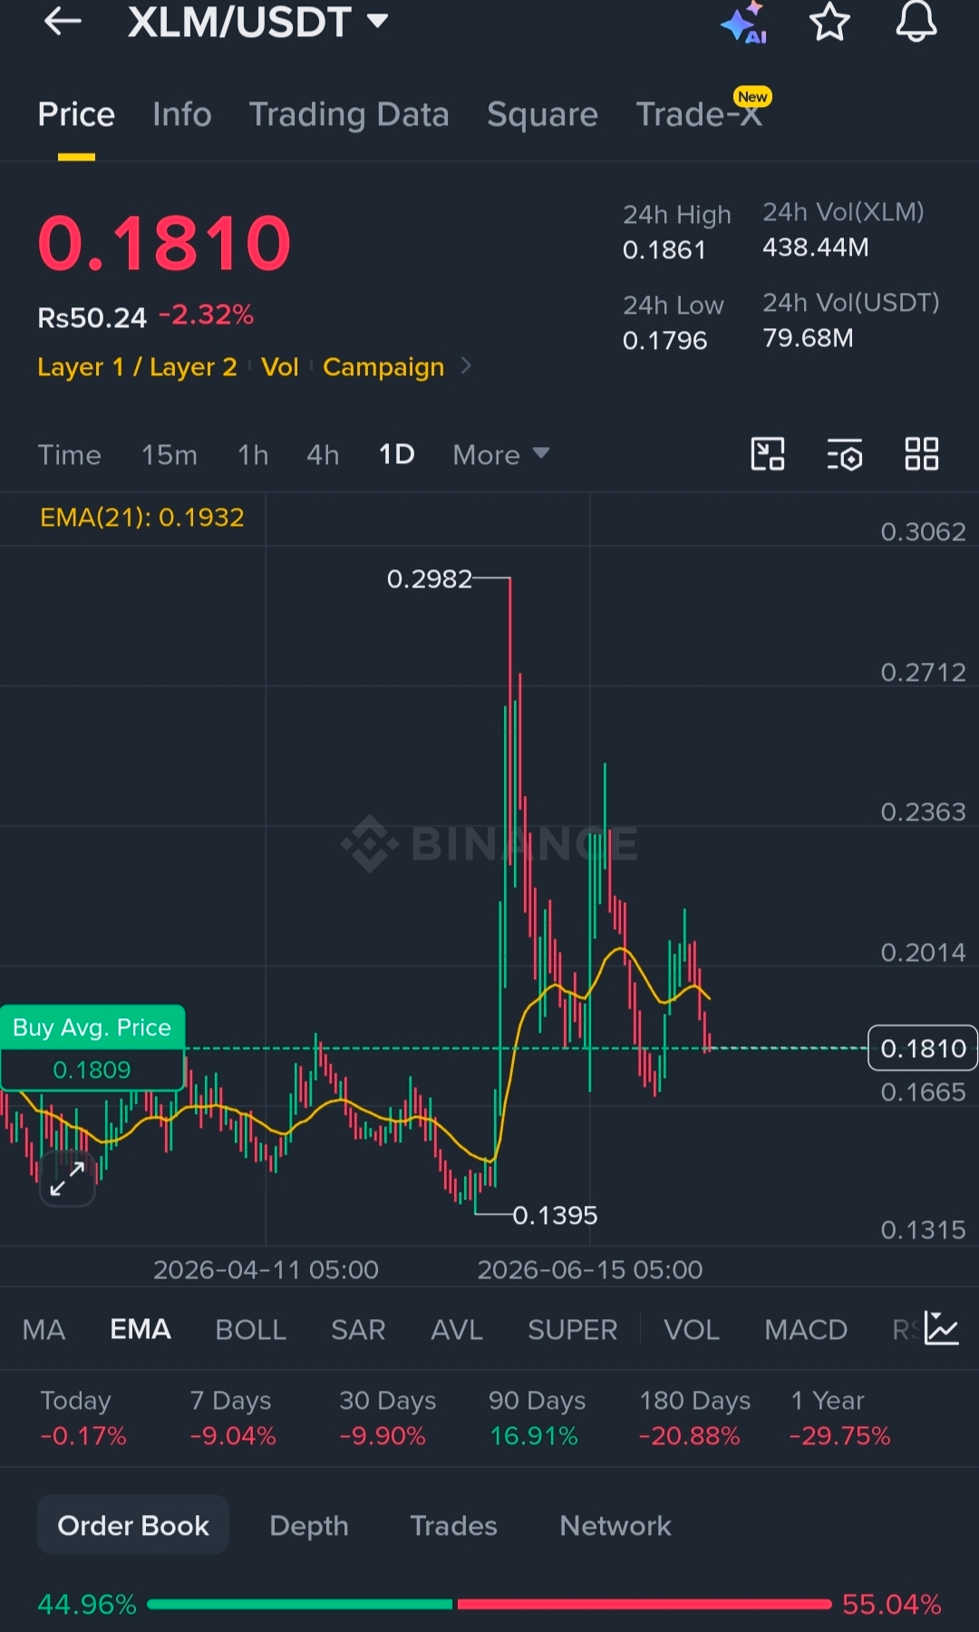Open chart settings list icon

click(x=845, y=454)
